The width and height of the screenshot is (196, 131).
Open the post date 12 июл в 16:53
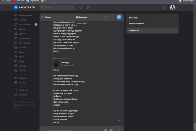pyautogui.click(x=68, y=65)
